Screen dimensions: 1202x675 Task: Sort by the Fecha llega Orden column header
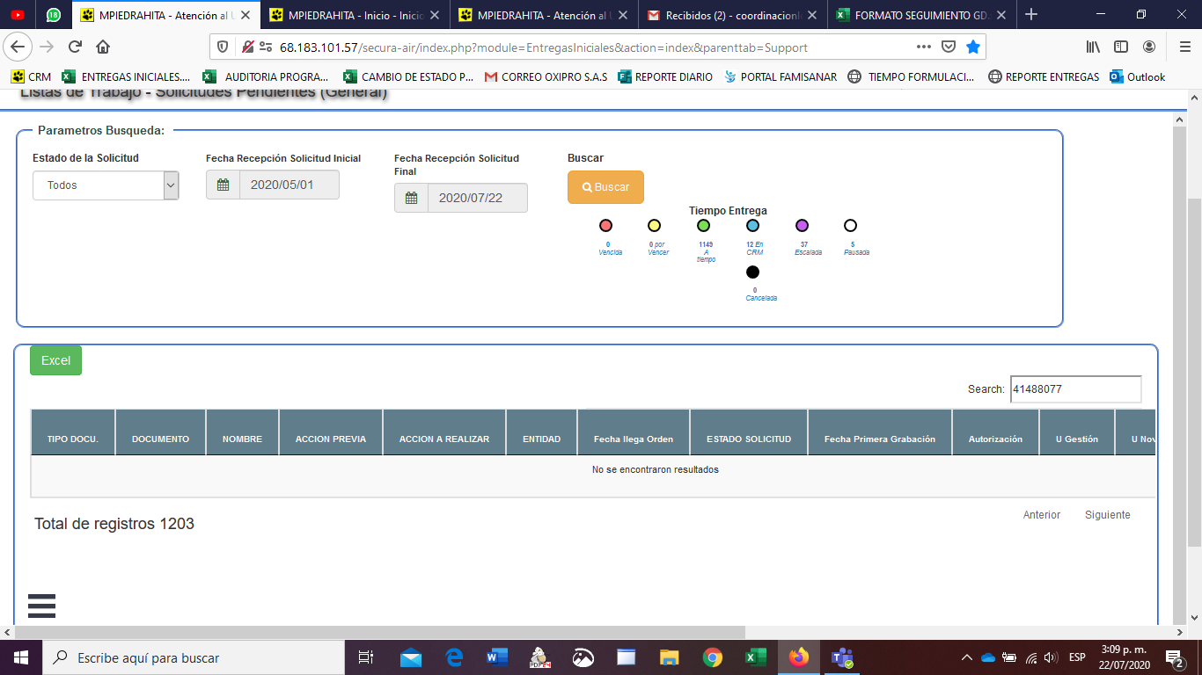coord(634,432)
